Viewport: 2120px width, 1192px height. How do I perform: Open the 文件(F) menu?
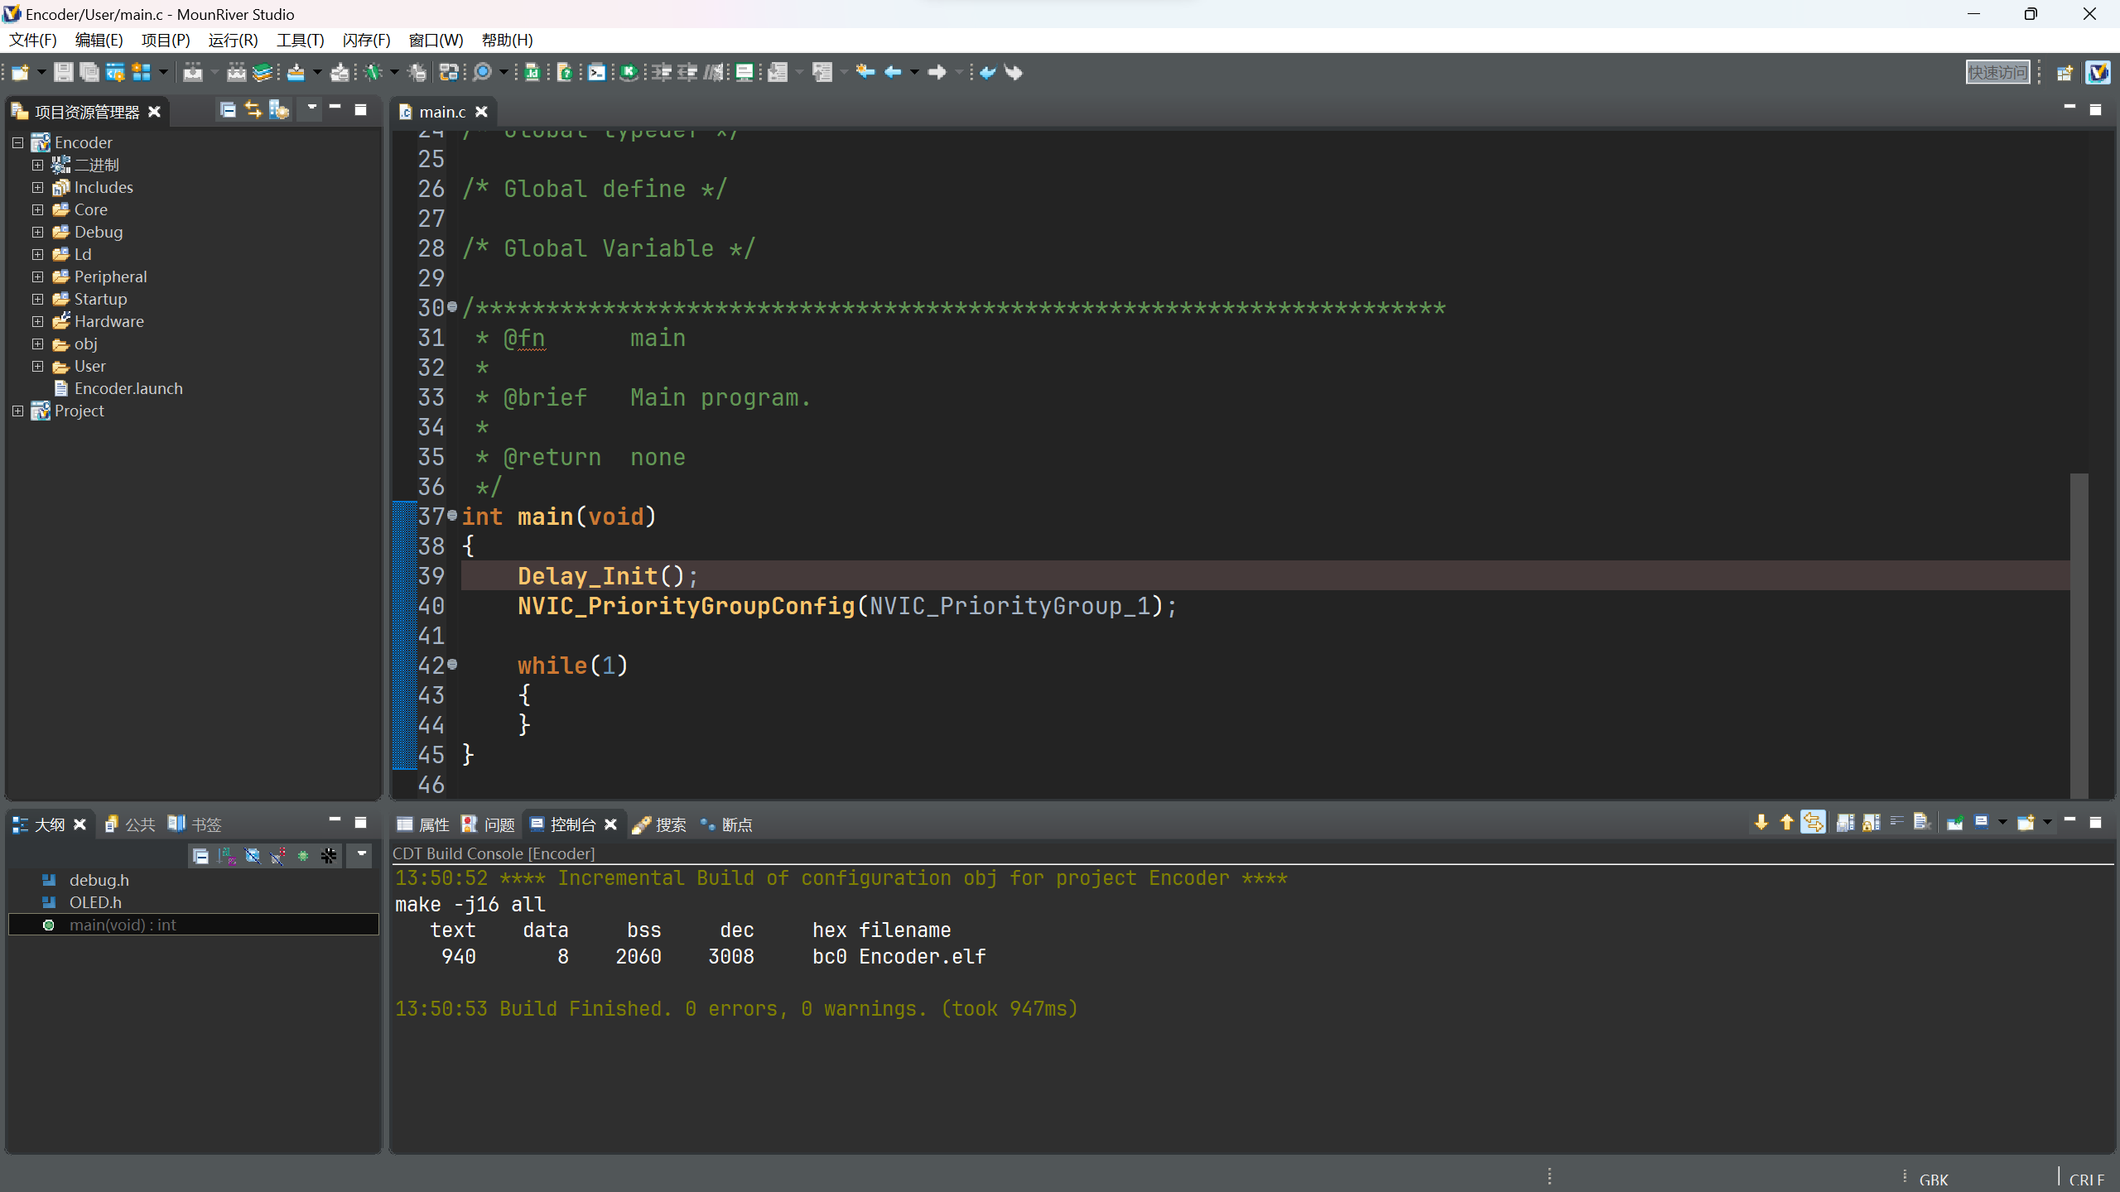(x=33, y=40)
